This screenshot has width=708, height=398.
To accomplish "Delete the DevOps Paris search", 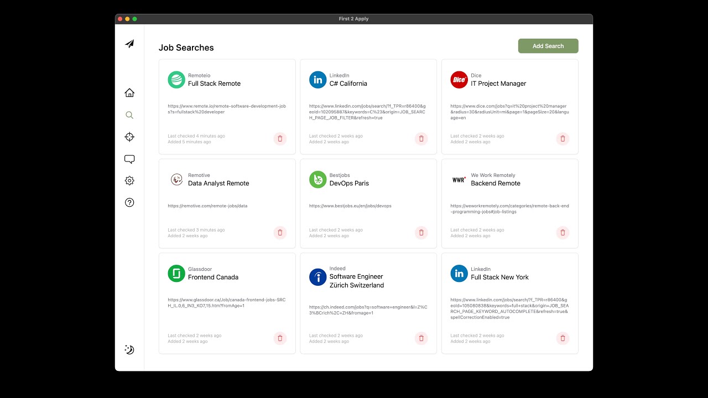I will pyautogui.click(x=421, y=233).
